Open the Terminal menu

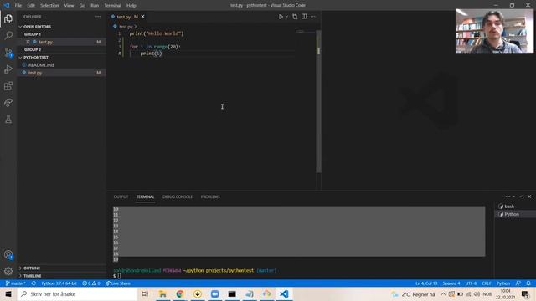[x=112, y=6]
